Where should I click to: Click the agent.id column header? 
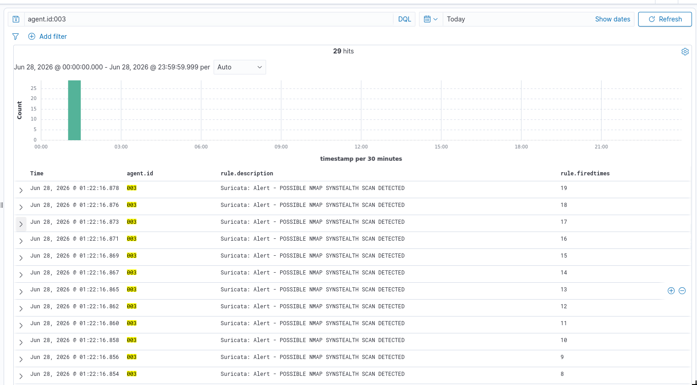point(140,174)
